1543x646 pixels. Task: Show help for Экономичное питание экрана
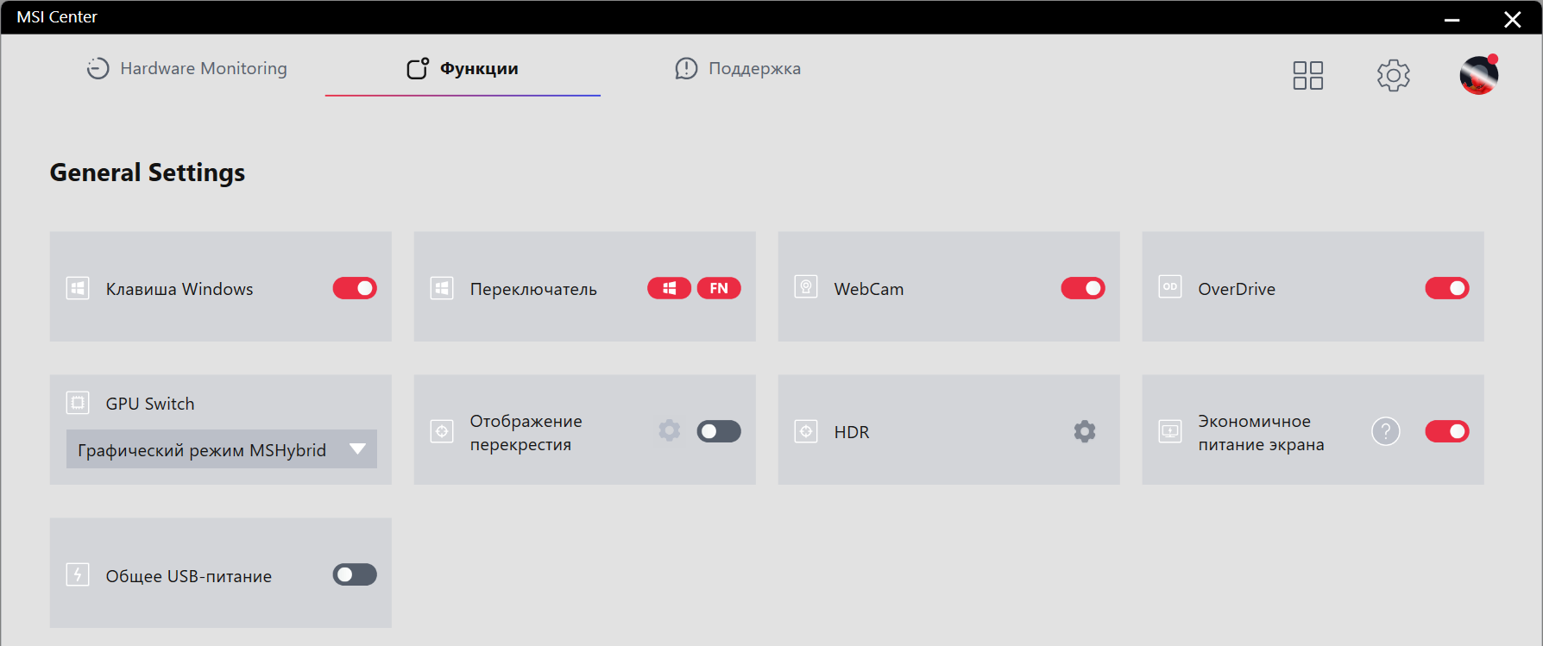[1386, 431]
